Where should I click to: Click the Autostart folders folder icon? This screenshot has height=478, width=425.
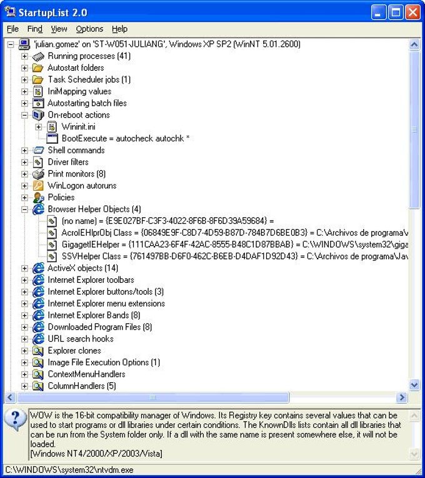38,68
